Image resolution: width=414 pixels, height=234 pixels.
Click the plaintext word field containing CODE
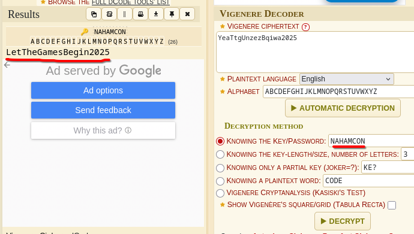coord(368,181)
